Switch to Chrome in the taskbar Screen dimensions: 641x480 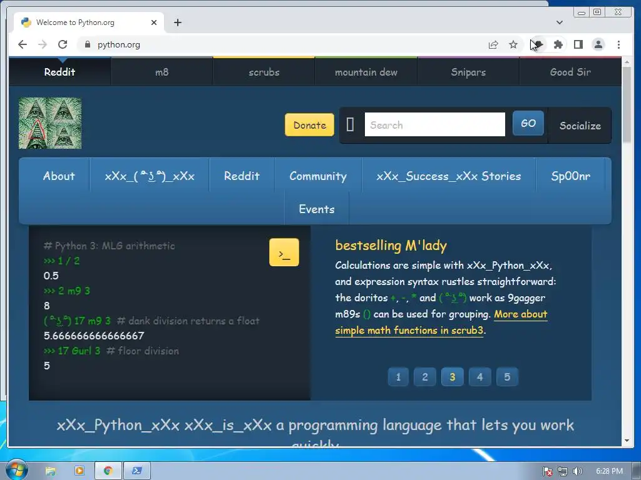pyautogui.click(x=108, y=471)
